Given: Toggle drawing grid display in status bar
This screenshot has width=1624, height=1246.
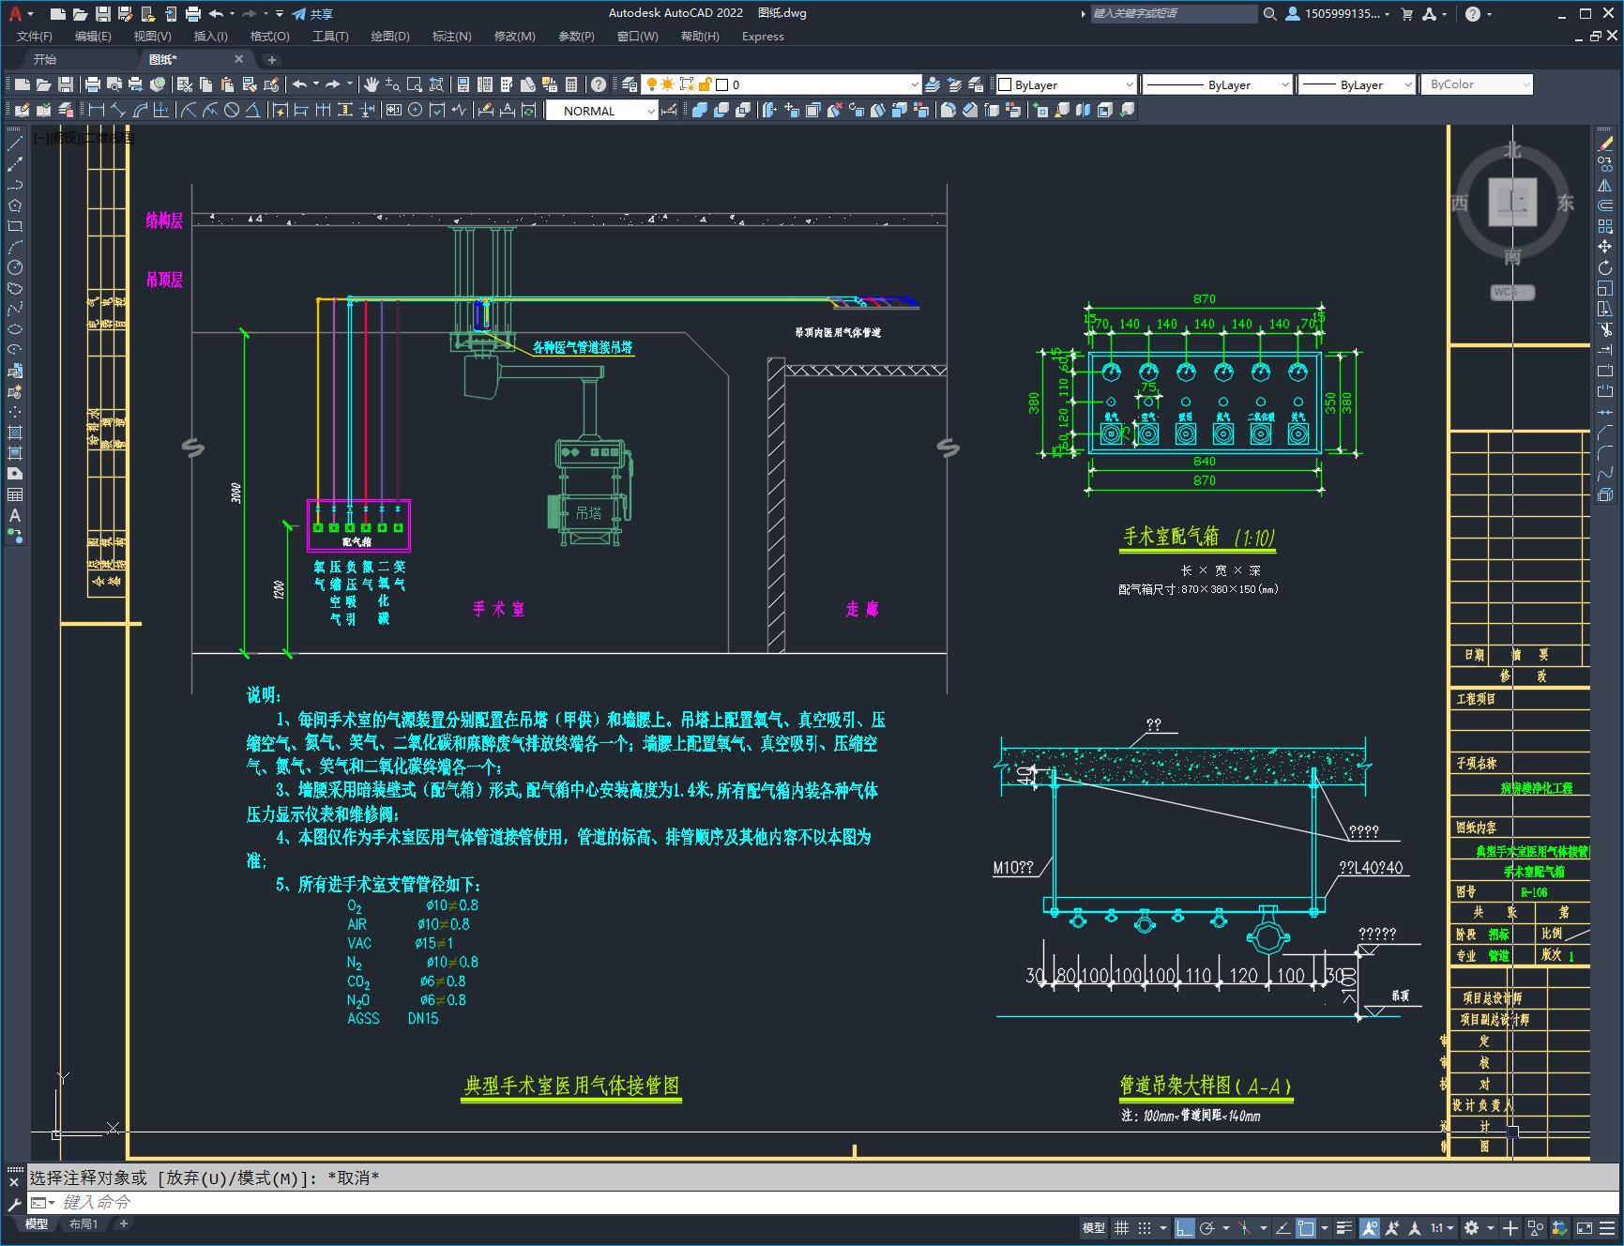Looking at the screenshot, I should tap(1121, 1227).
